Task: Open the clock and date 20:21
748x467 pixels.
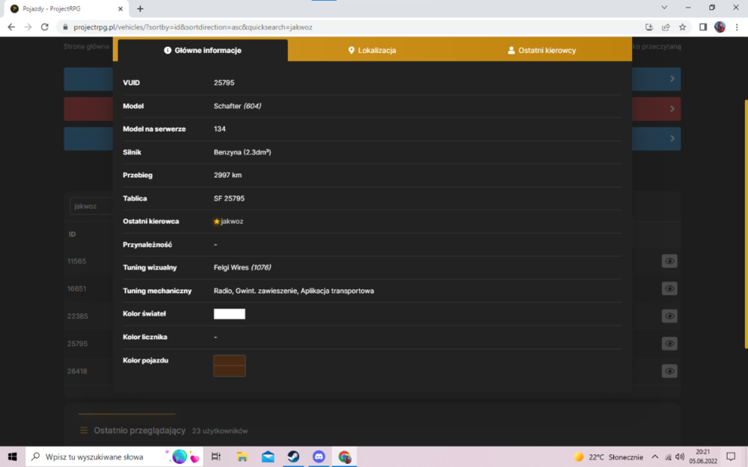Action: (x=703, y=457)
